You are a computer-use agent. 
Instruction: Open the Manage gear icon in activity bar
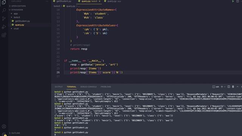tap(4, 134)
